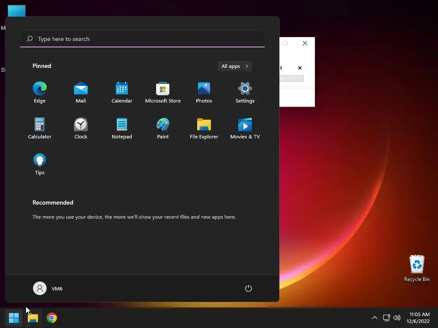Launch Google Chrome from the taskbar
The image size is (438, 328).
pyautogui.click(x=52, y=318)
